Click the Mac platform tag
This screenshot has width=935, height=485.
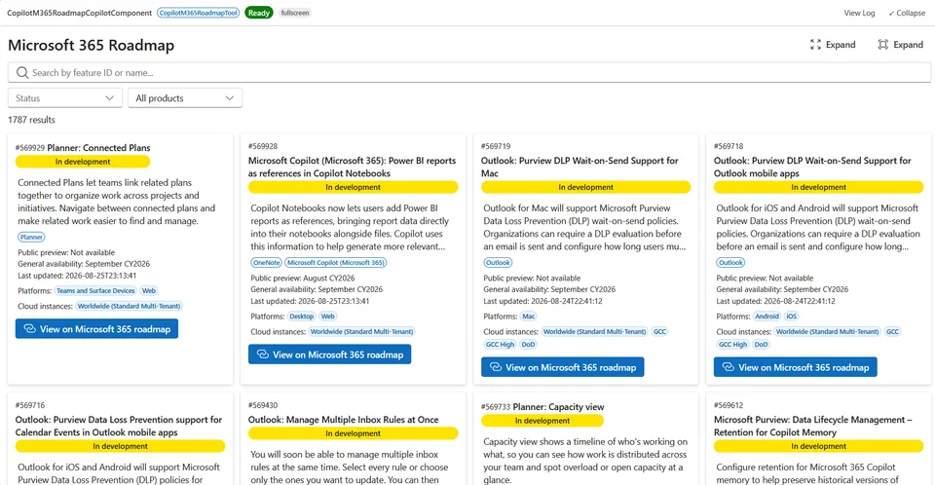pos(528,317)
